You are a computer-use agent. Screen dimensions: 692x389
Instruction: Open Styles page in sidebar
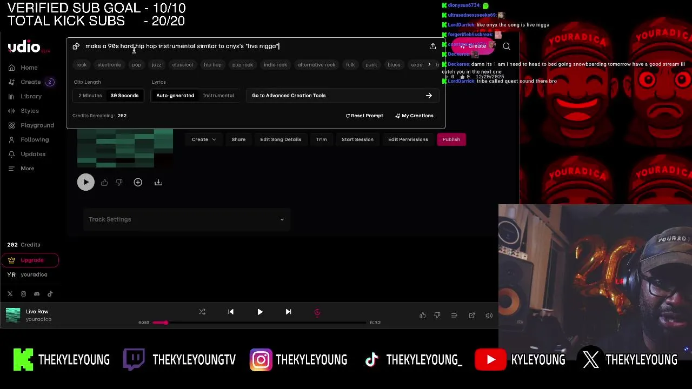24,111
